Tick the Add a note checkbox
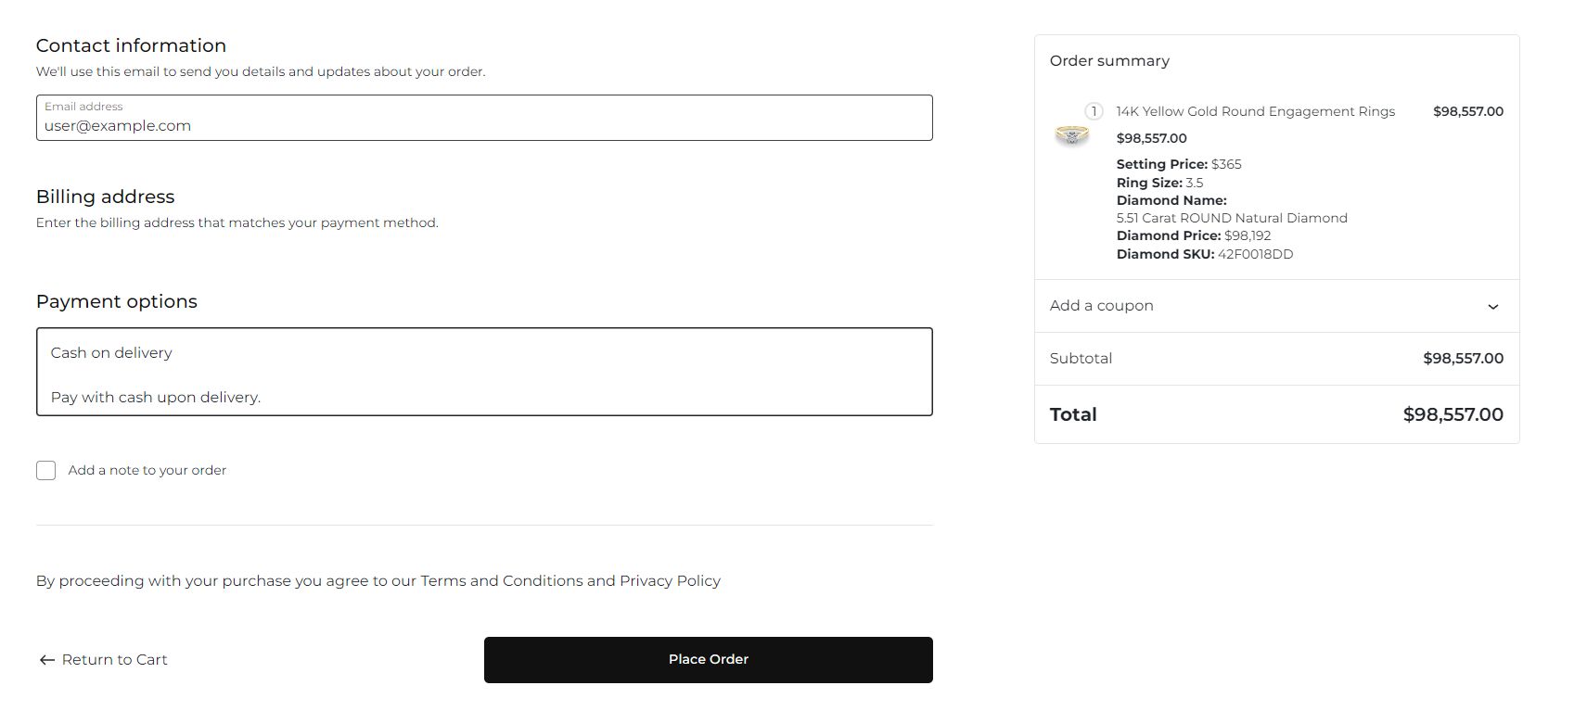This screenshot has height=711, width=1587. 45,471
